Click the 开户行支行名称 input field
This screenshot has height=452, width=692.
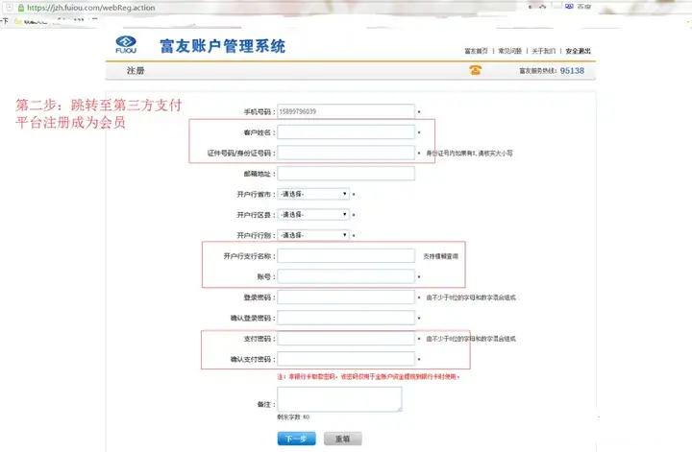coord(346,256)
